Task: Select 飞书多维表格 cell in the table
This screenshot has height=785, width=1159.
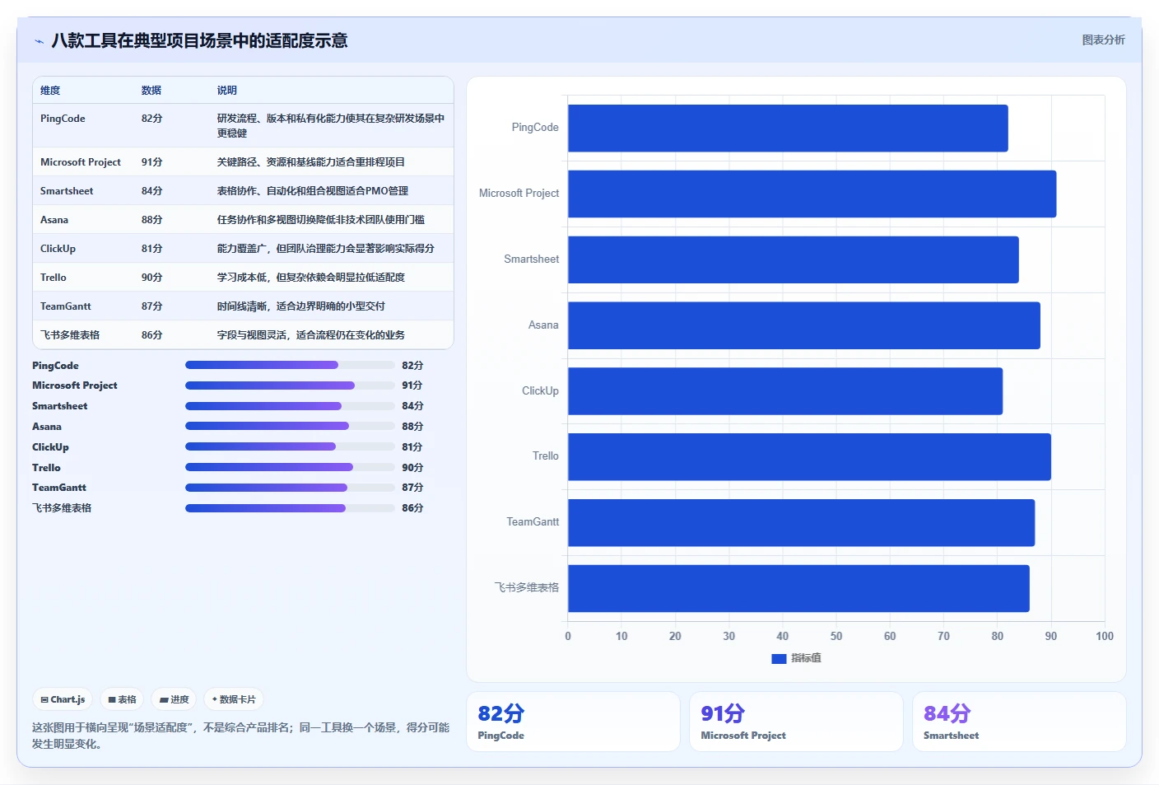Action: click(70, 335)
